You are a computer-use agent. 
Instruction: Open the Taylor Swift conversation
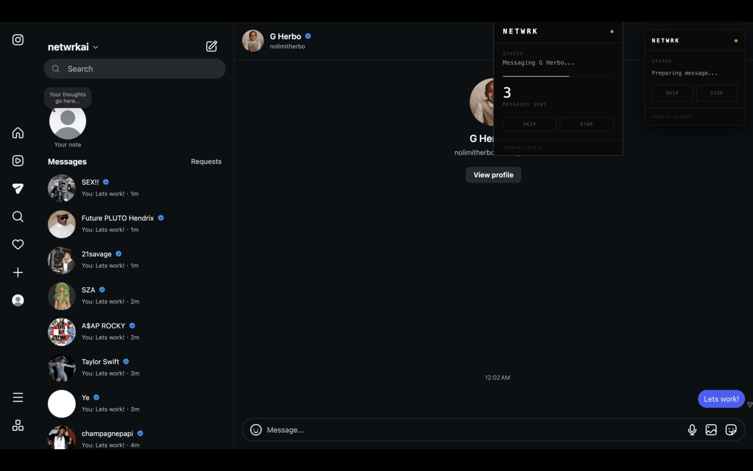tap(135, 367)
